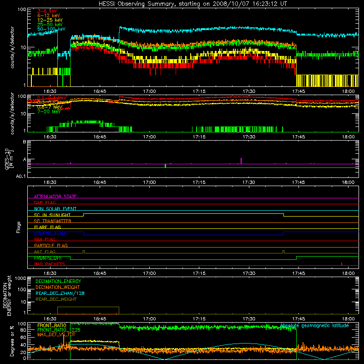Viewport: 364px width, 364px height.
Task: Click the HESSI Observing Summary title text
Action: 192,4
